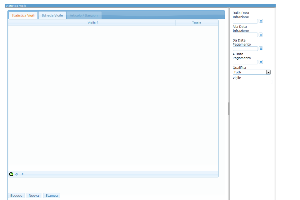Click the Totale column header

pyautogui.click(x=196, y=23)
